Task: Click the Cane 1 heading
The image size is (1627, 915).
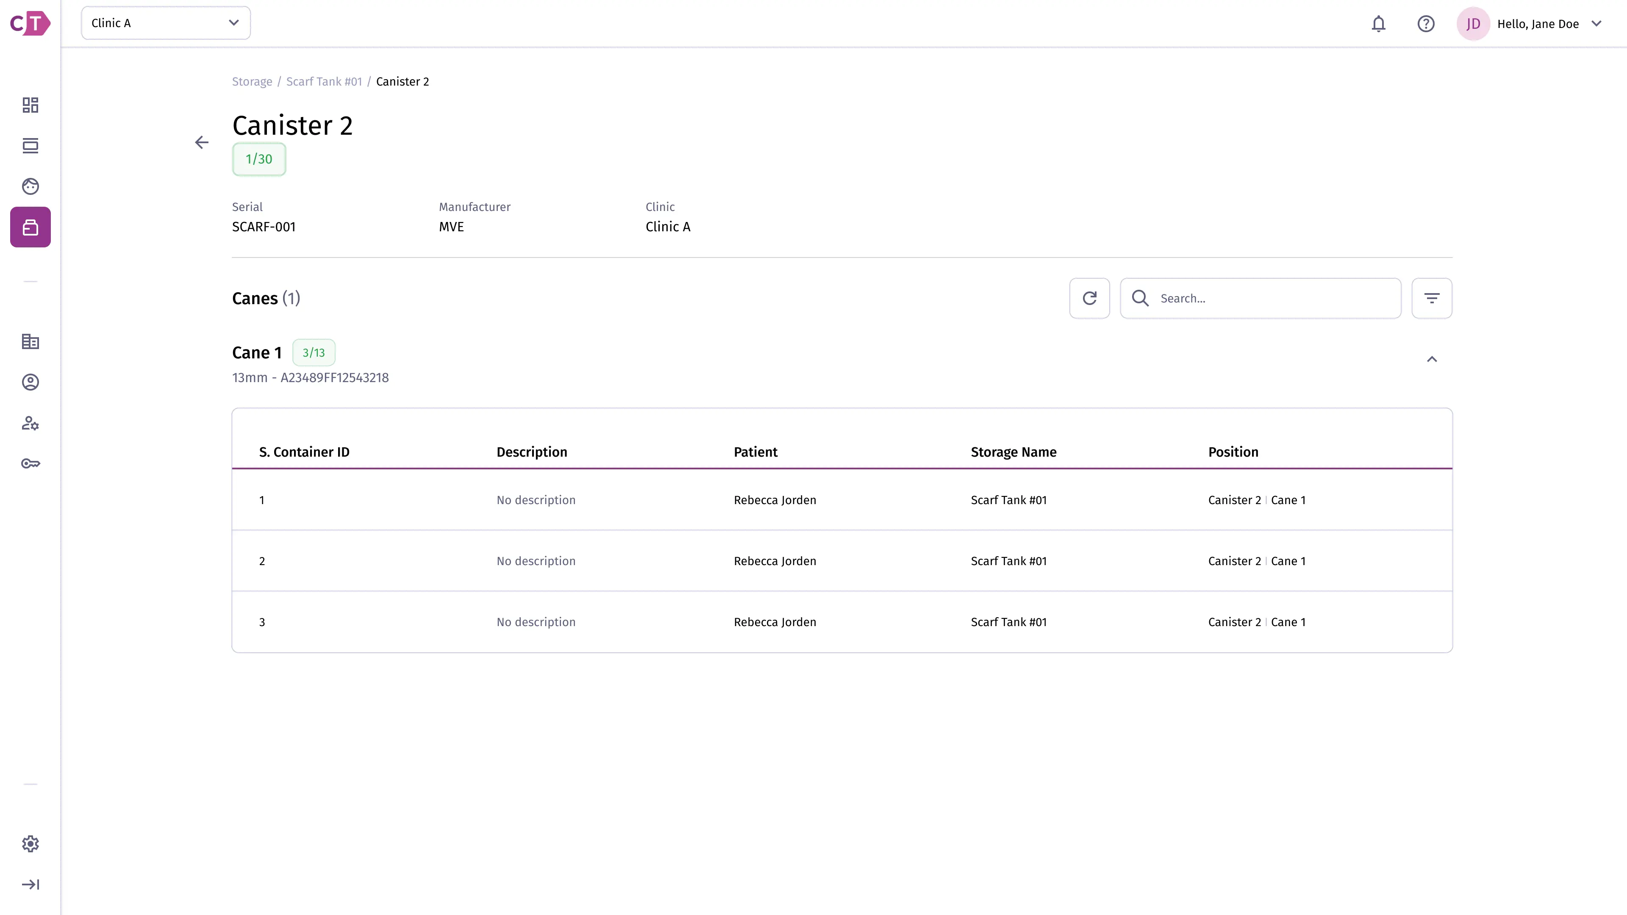Action: [x=256, y=352]
